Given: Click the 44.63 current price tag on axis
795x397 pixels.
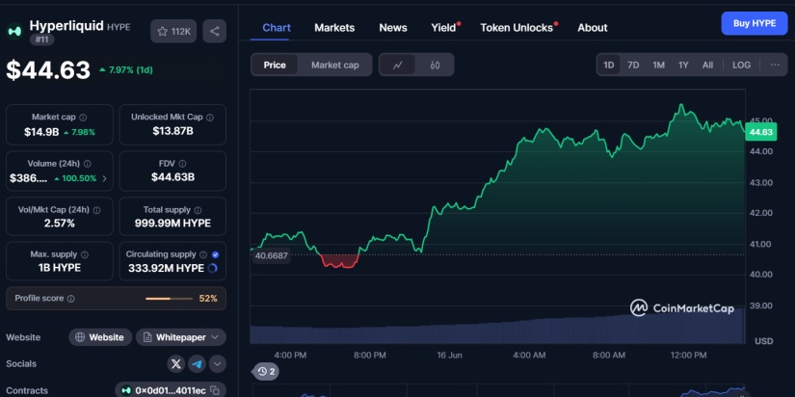Looking at the screenshot, I should pos(760,132).
